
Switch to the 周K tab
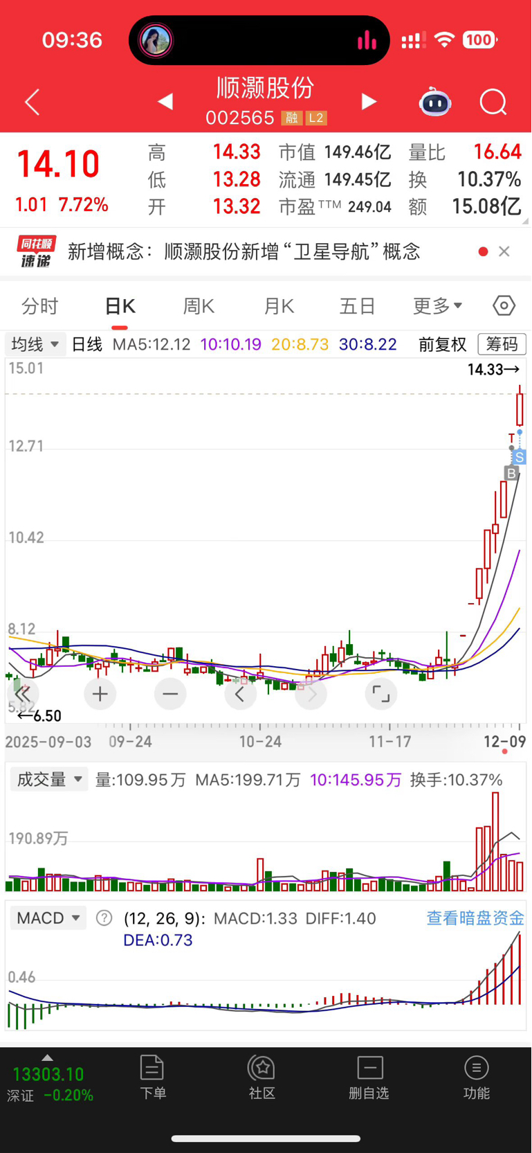tap(199, 305)
